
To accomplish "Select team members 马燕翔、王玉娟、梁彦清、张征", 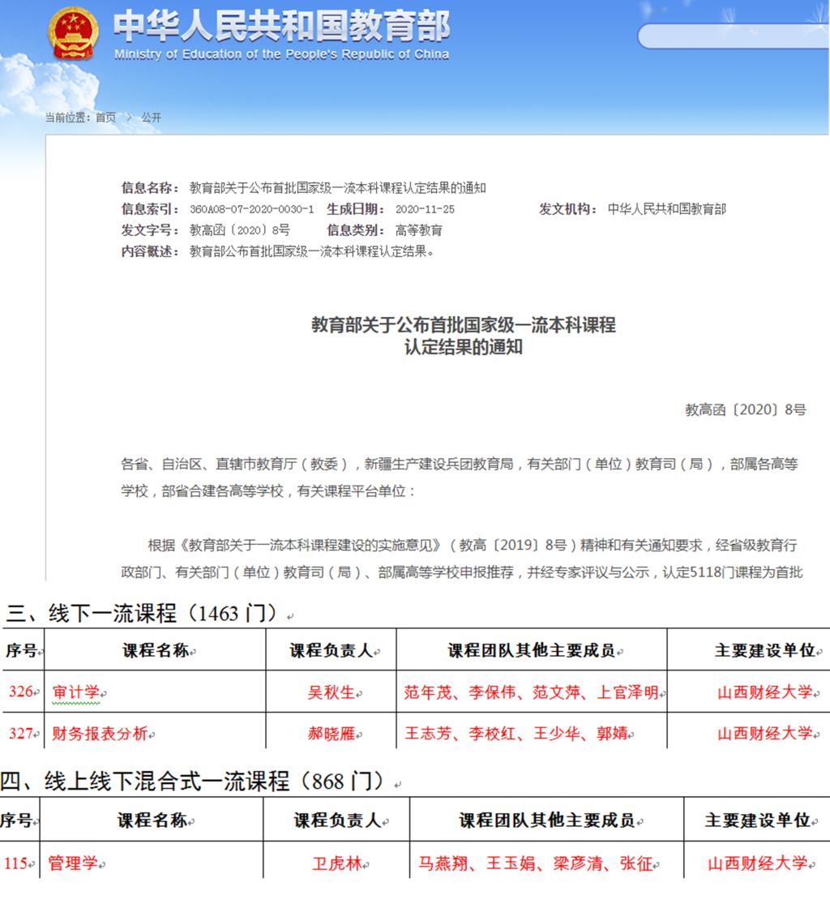I will tap(536, 863).
